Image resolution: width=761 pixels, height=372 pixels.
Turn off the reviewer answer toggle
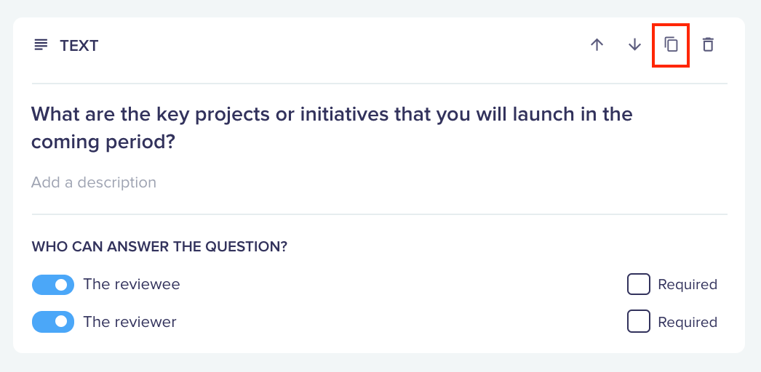pyautogui.click(x=53, y=322)
